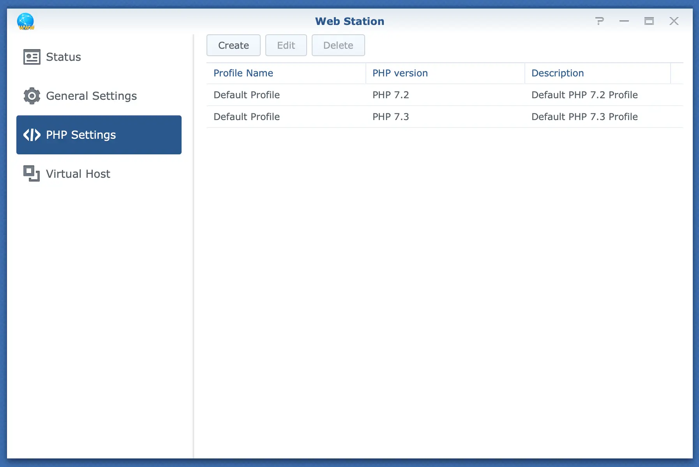The width and height of the screenshot is (699, 467).
Task: Click the Virtual Host icon
Action: pos(32,173)
